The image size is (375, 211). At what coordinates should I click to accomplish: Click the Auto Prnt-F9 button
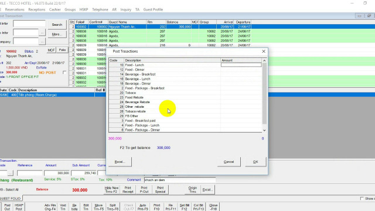tap(143, 207)
